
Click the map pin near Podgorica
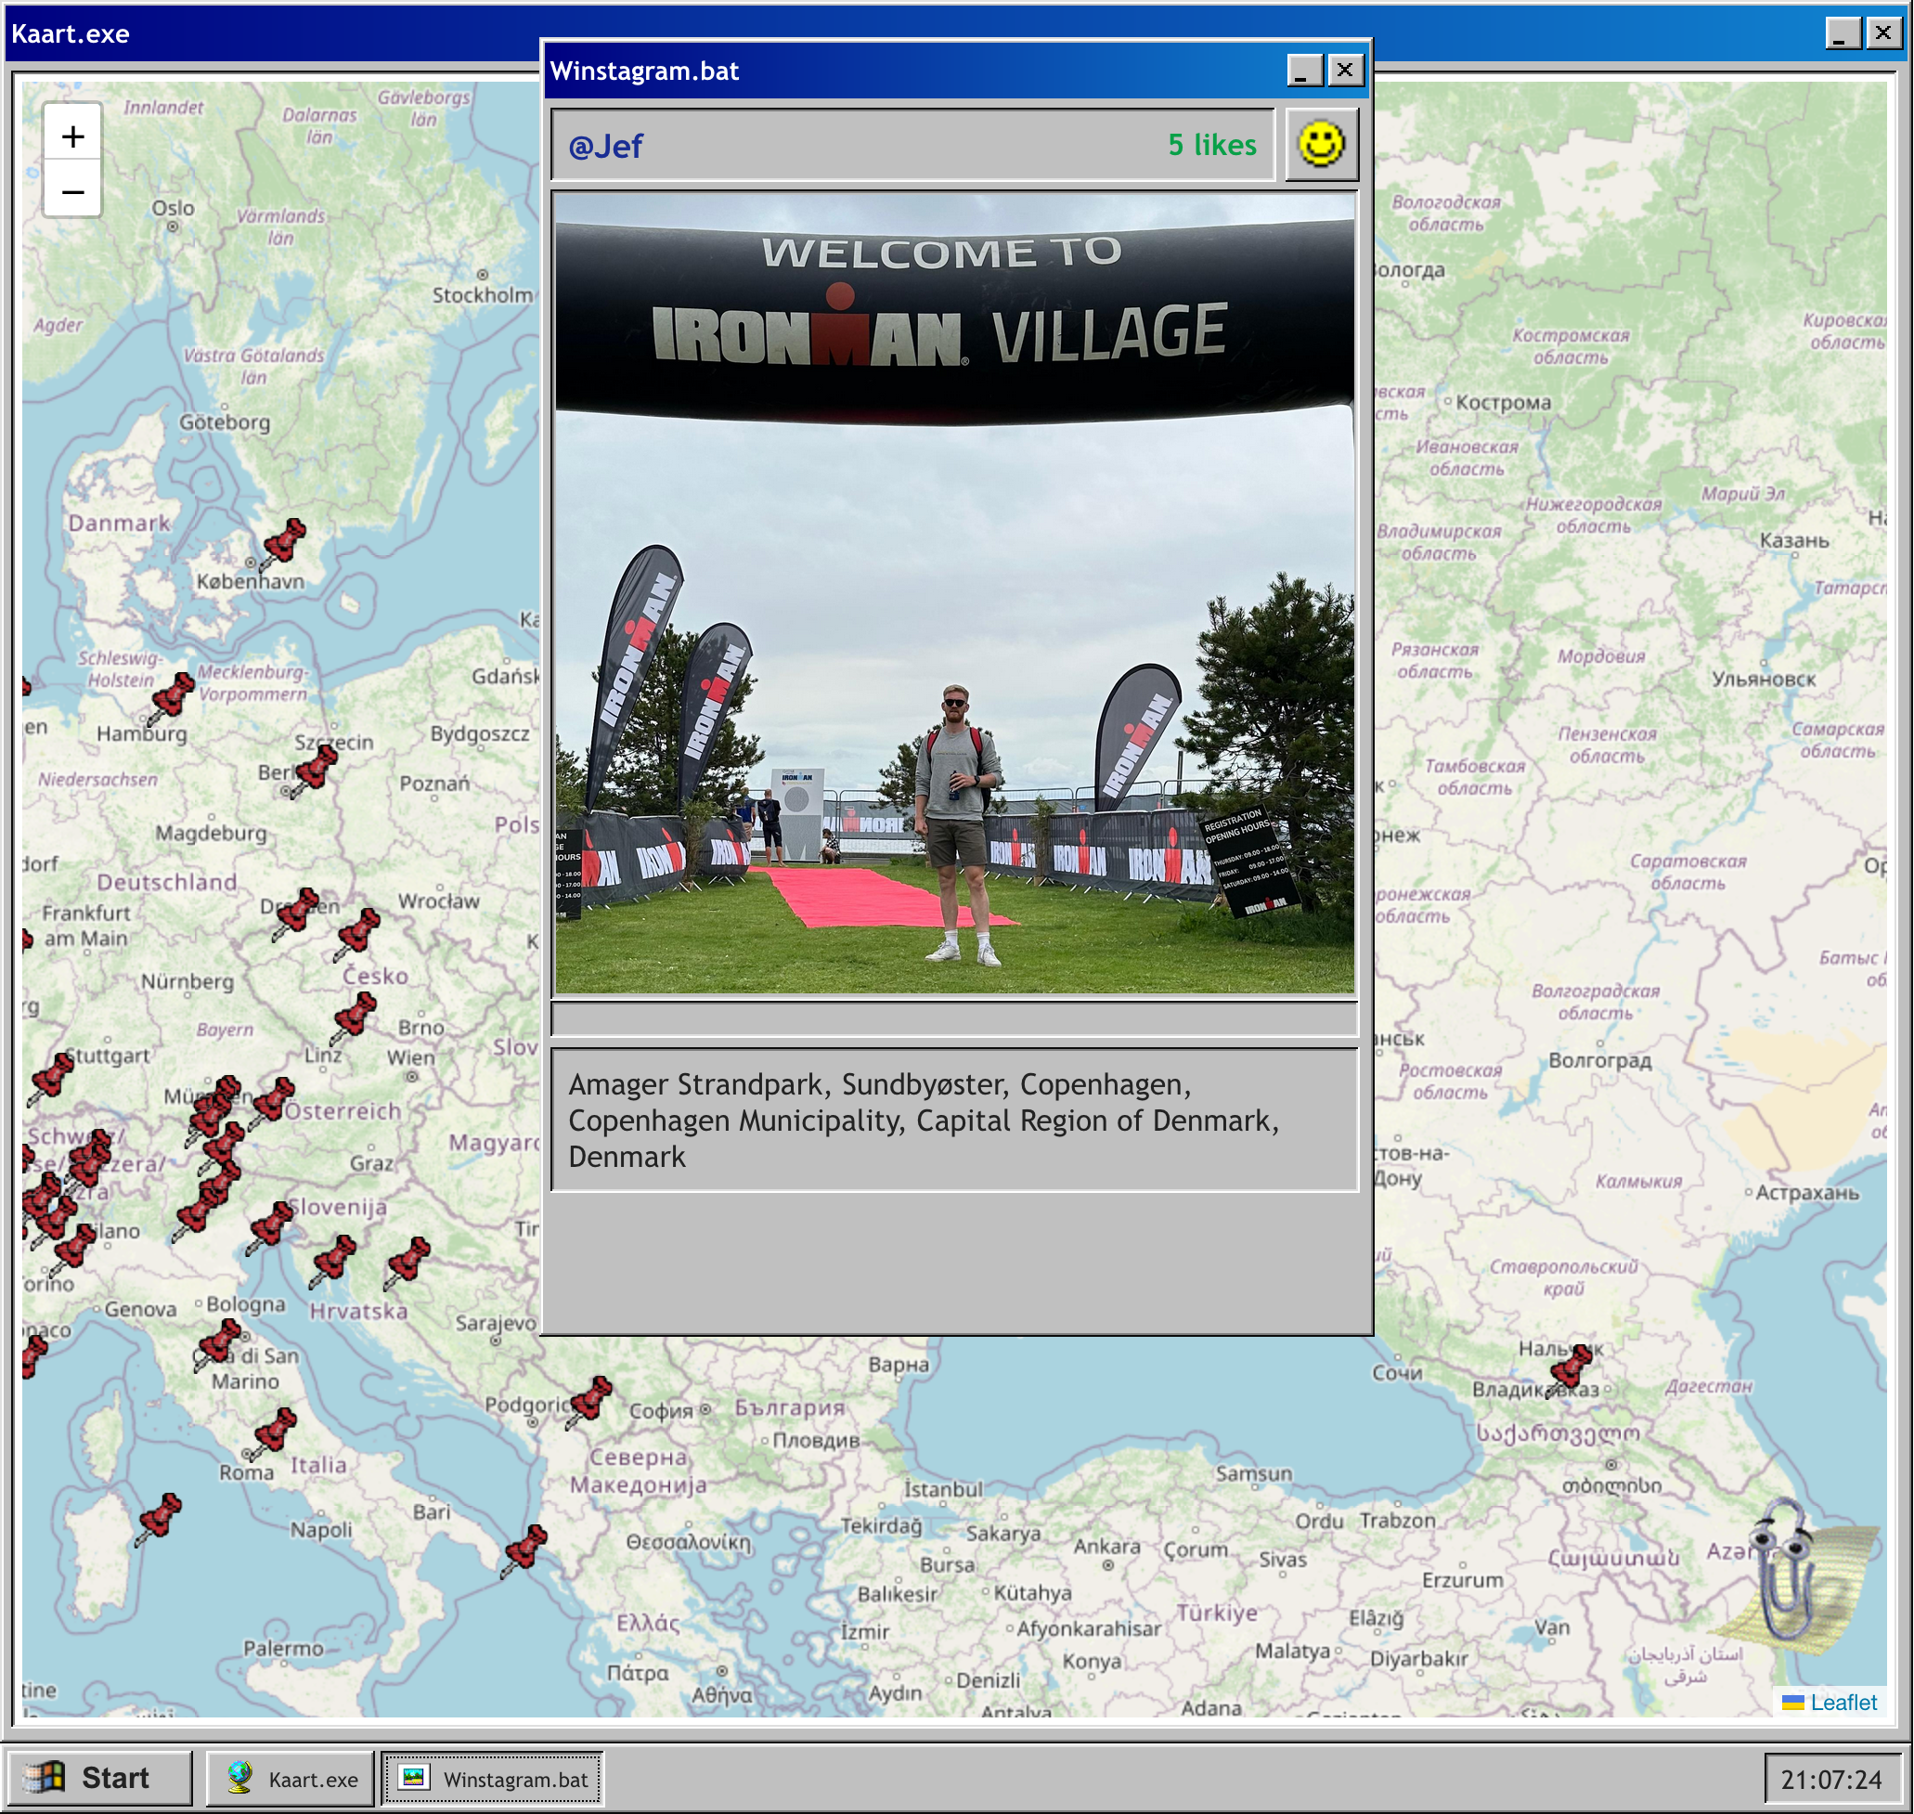pyautogui.click(x=589, y=1400)
